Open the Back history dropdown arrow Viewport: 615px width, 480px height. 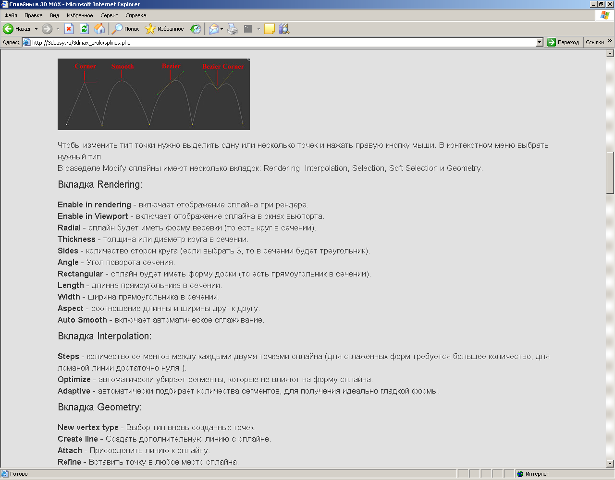click(x=36, y=29)
